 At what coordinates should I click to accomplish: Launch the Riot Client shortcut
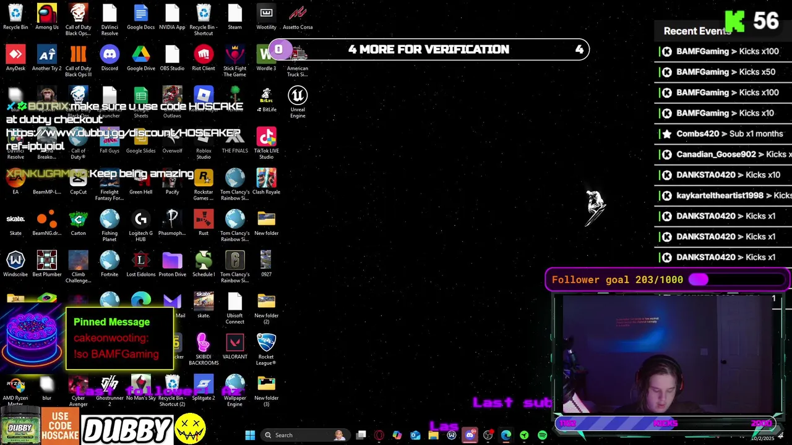point(204,58)
